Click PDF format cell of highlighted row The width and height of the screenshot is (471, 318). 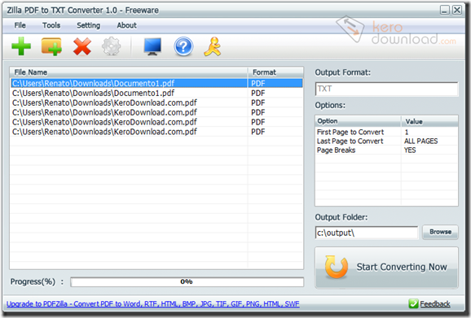click(258, 83)
